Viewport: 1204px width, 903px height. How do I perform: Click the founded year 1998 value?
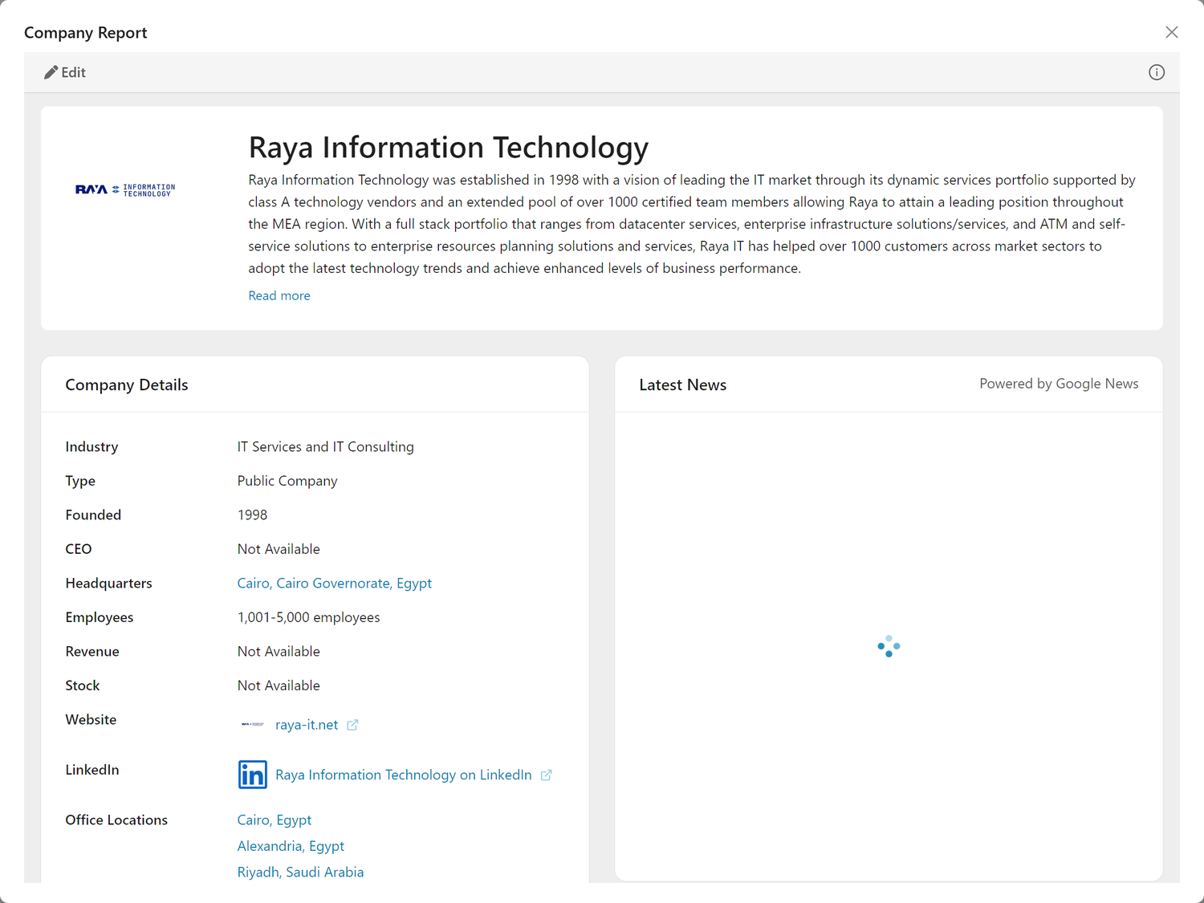click(x=252, y=515)
